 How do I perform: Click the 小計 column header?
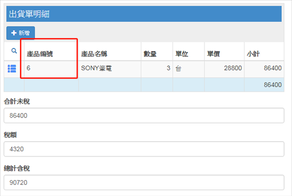pos(254,54)
